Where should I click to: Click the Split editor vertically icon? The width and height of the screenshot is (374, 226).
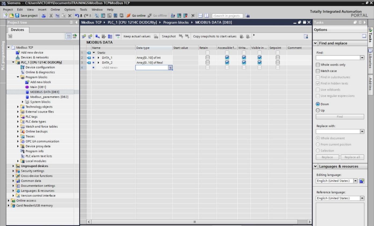(x=206, y=16)
